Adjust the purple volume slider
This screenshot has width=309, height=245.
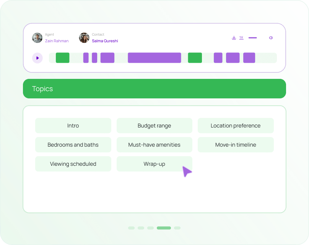pos(252,38)
